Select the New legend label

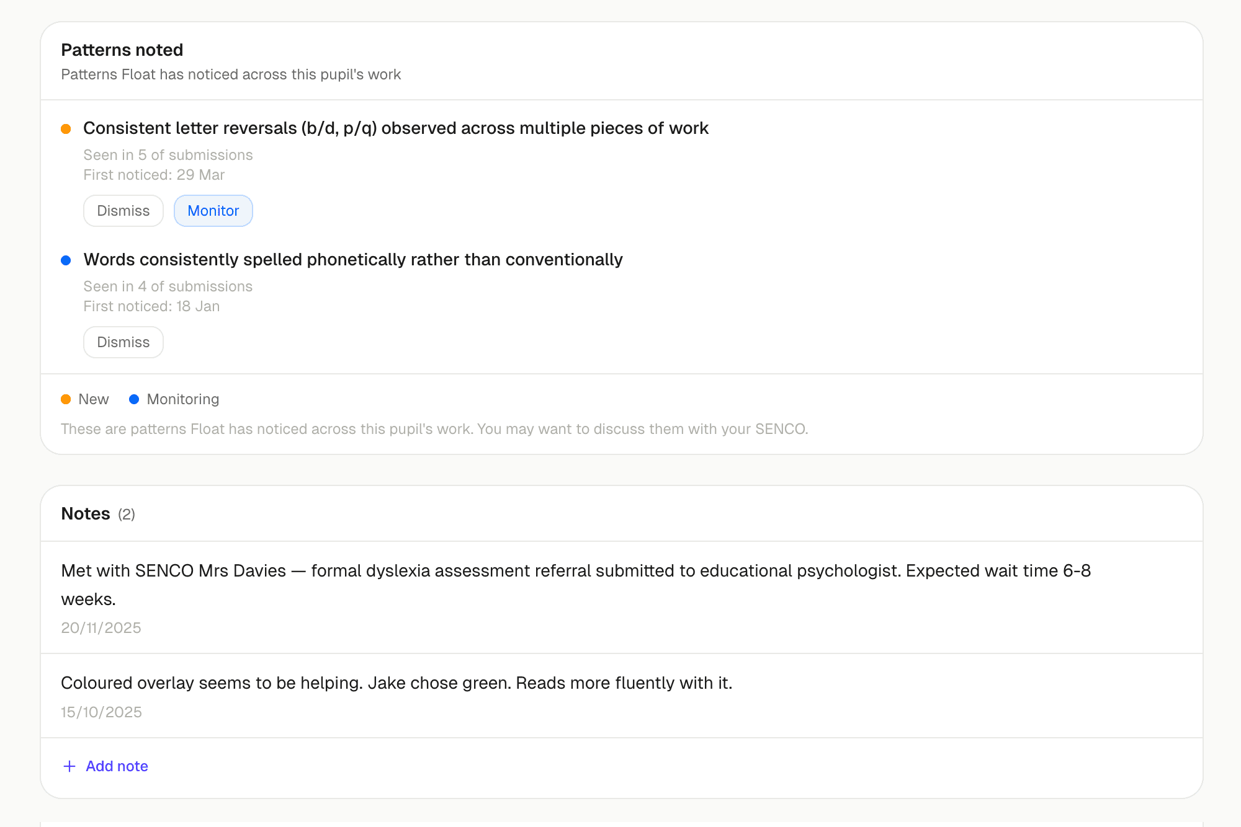[94, 399]
